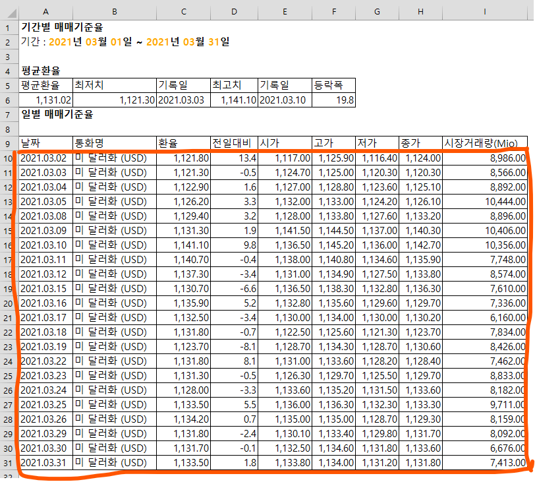The height and width of the screenshot is (482, 535).
Task: Select row 1 header
Action: [9, 27]
